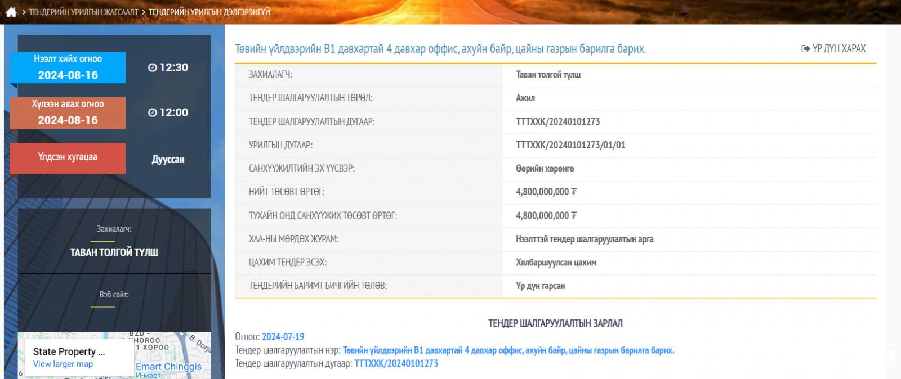Click the Таван толгой түлш value
Screen dimensions: 901x379
(x=548, y=75)
